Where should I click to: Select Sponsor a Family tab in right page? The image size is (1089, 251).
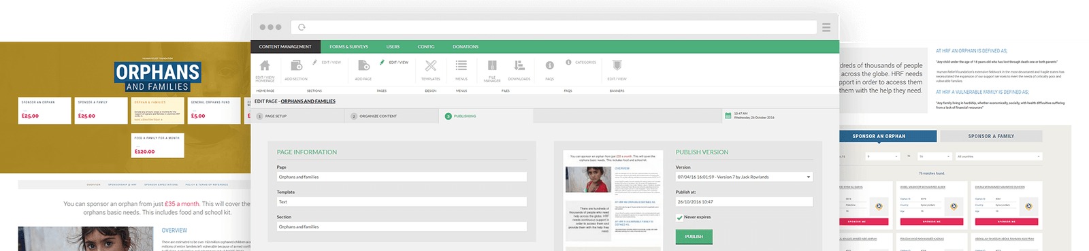pyautogui.click(x=991, y=136)
